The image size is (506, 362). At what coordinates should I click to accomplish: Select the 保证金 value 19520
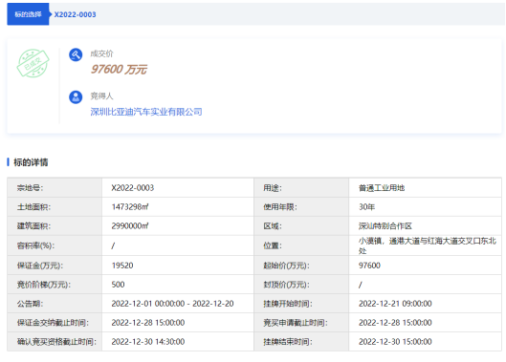tap(122, 266)
